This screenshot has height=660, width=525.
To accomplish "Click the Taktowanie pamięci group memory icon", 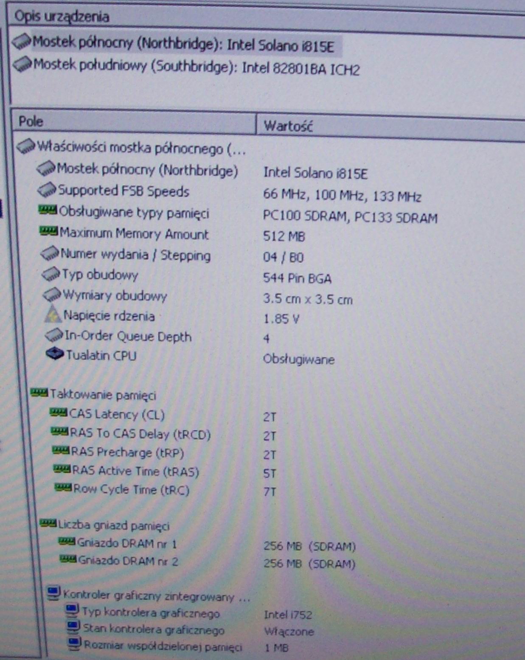I will click(39, 393).
